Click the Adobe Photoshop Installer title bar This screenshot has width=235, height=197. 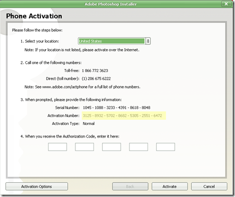(x=110, y=4)
